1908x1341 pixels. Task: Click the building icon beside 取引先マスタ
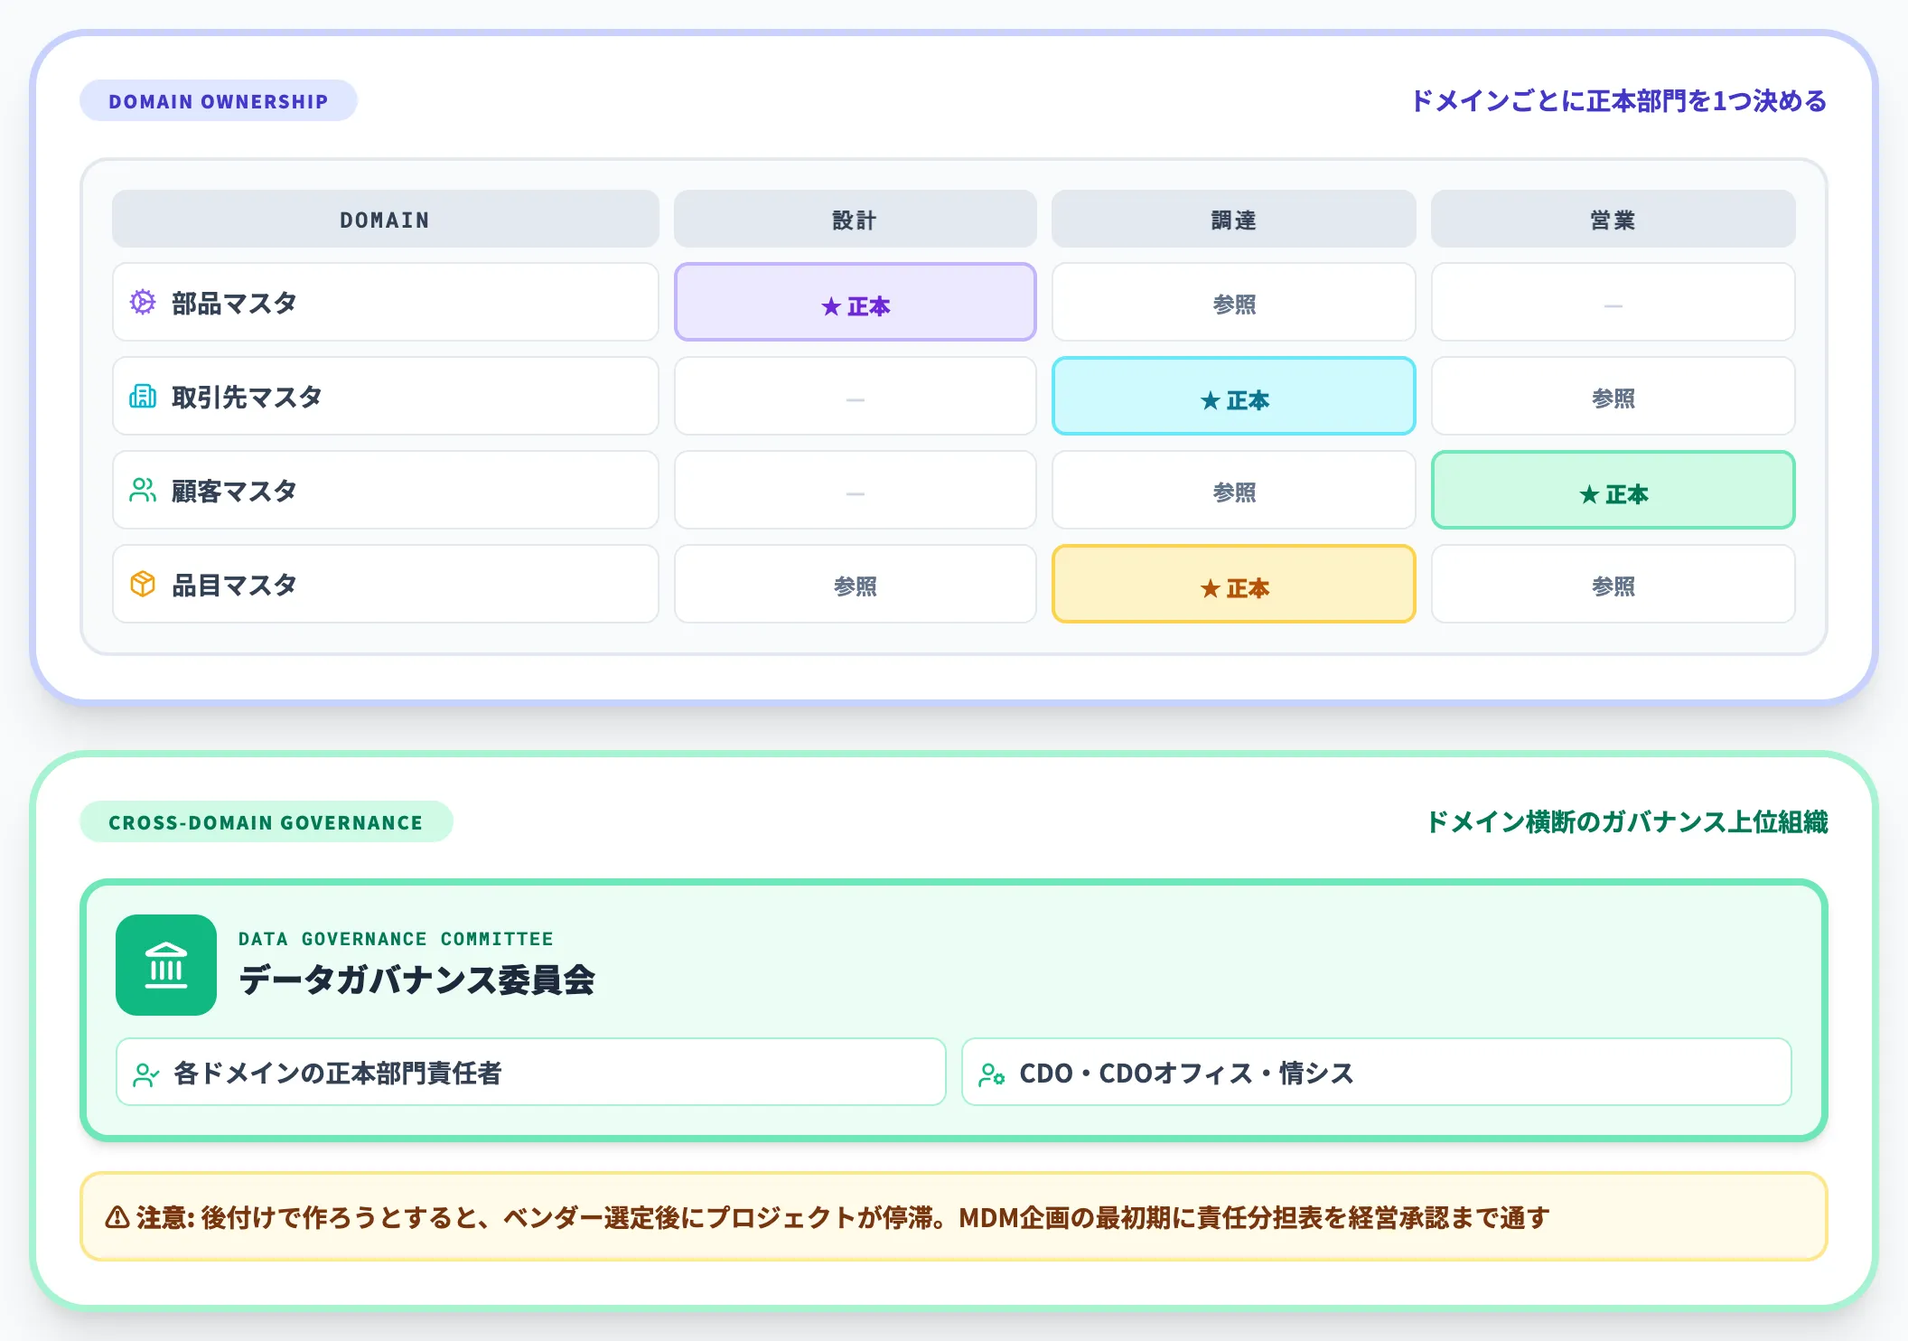click(143, 396)
